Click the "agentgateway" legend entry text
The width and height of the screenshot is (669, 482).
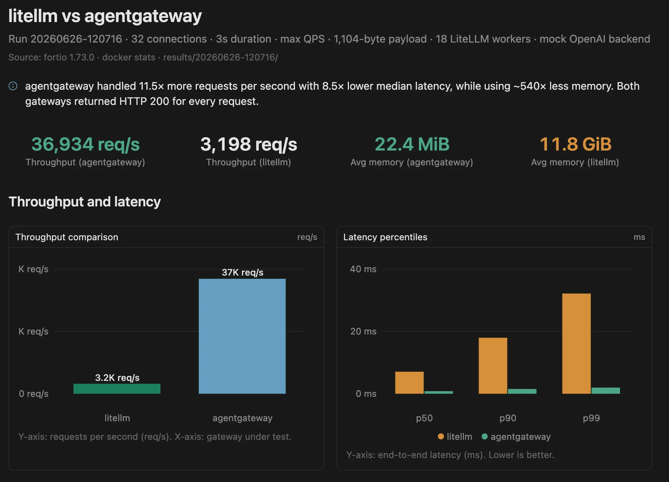pyautogui.click(x=520, y=437)
